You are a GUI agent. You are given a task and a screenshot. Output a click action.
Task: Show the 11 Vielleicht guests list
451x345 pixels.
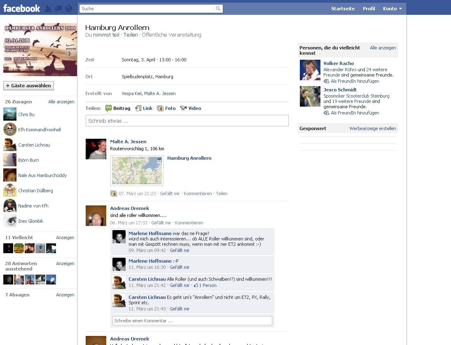coord(65,238)
